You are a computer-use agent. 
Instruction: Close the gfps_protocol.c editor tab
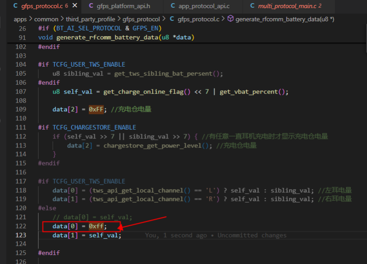coord(75,5)
